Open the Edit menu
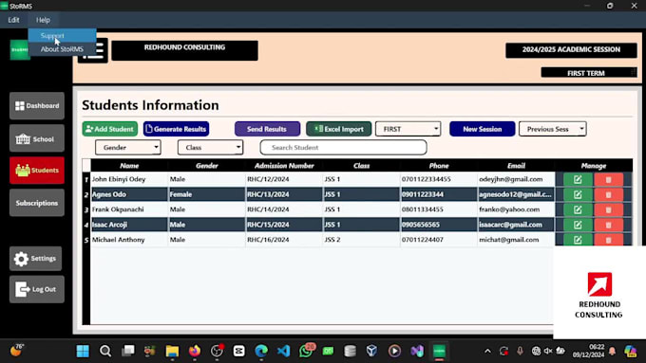 pyautogui.click(x=13, y=20)
